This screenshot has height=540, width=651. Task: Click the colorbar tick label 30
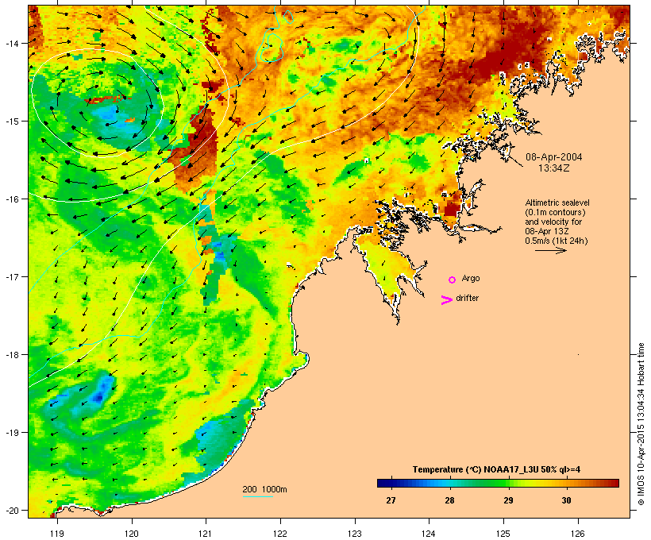coord(566,500)
